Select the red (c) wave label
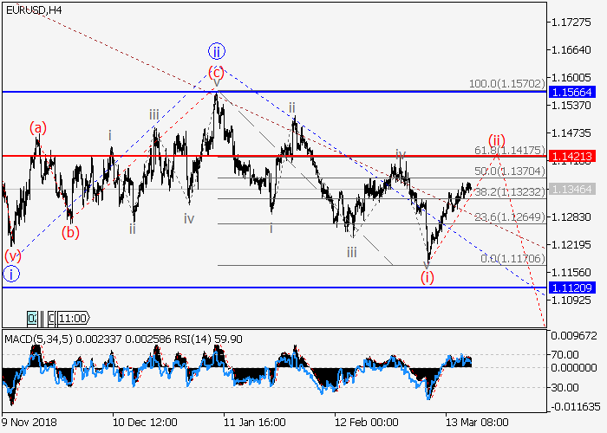 (216, 71)
